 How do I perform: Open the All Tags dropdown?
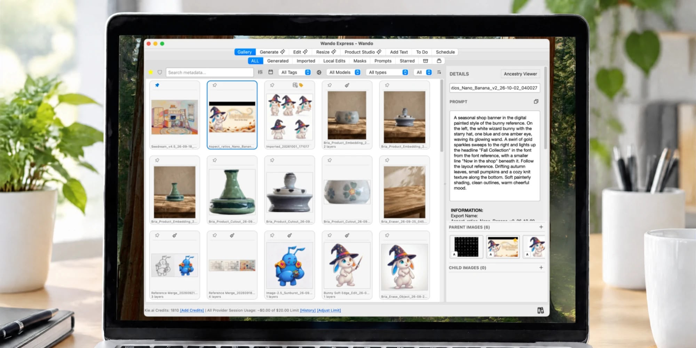(x=295, y=72)
